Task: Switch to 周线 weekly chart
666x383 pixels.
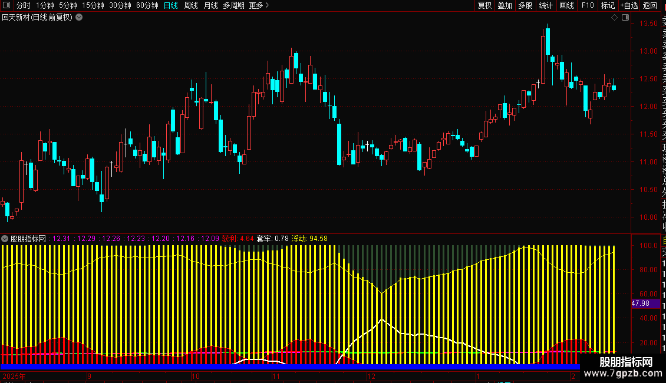Action: 191,5
